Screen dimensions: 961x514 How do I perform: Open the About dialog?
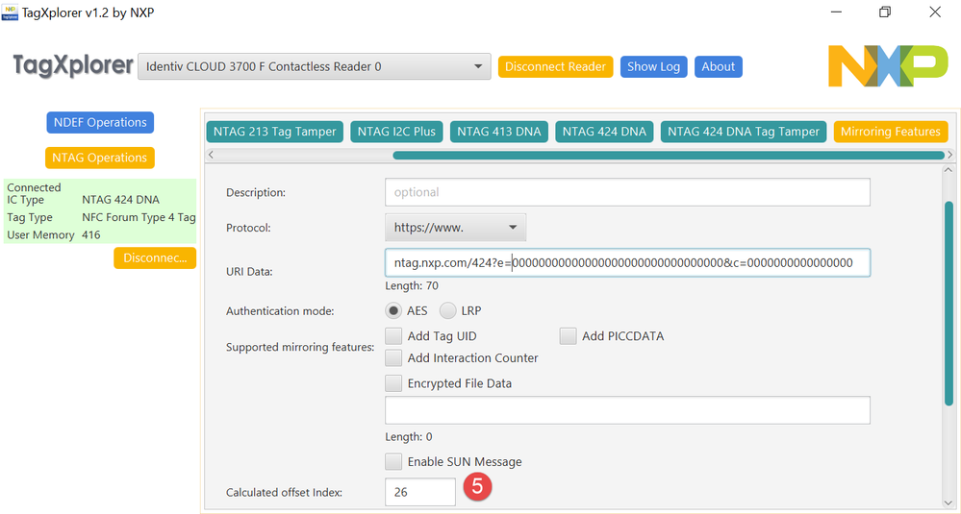(x=718, y=66)
